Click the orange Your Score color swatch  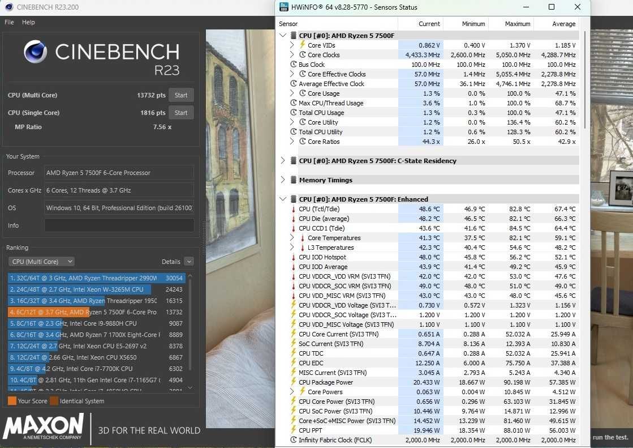pos(12,400)
